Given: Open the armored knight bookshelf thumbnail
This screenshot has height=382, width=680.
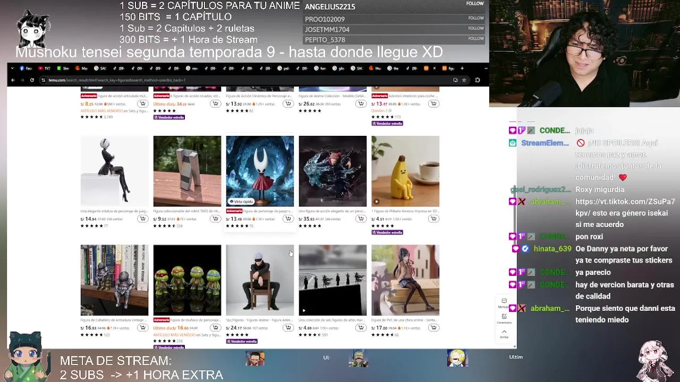Looking at the screenshot, I should (x=114, y=280).
